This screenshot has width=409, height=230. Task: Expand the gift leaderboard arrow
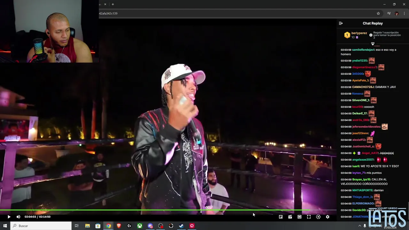pos(373,44)
